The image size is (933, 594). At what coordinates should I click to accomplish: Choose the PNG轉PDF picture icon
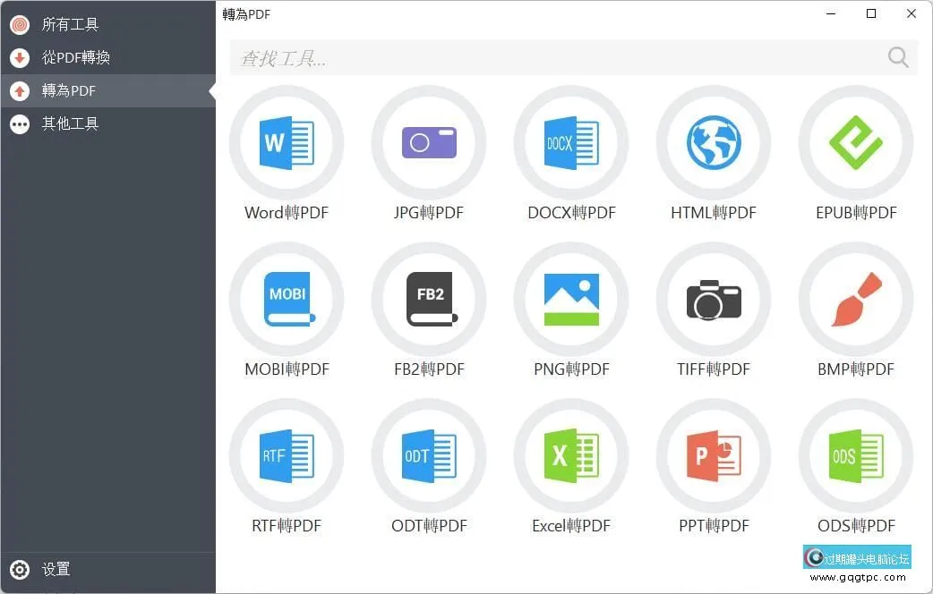tap(571, 299)
